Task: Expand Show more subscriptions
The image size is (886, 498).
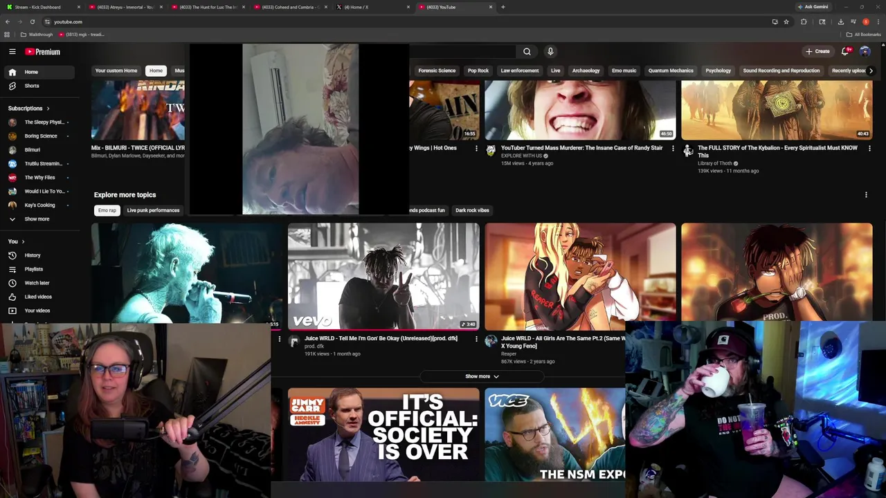Action: (x=40, y=219)
